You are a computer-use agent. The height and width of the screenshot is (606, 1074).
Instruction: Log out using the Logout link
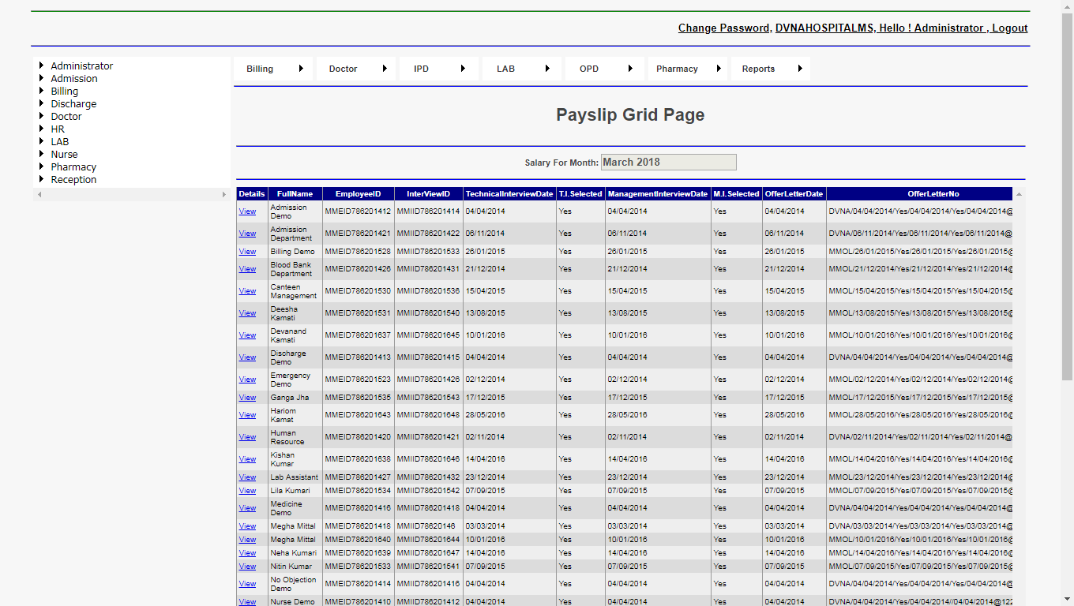click(x=1009, y=28)
